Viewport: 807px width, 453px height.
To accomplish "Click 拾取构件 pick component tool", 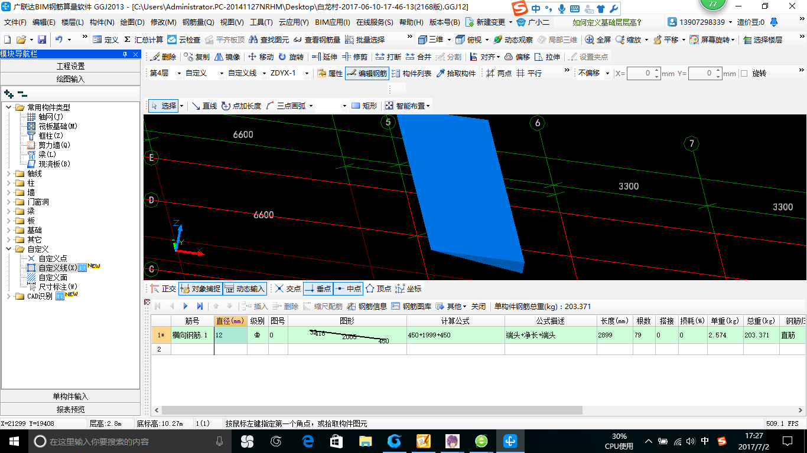I will point(455,73).
